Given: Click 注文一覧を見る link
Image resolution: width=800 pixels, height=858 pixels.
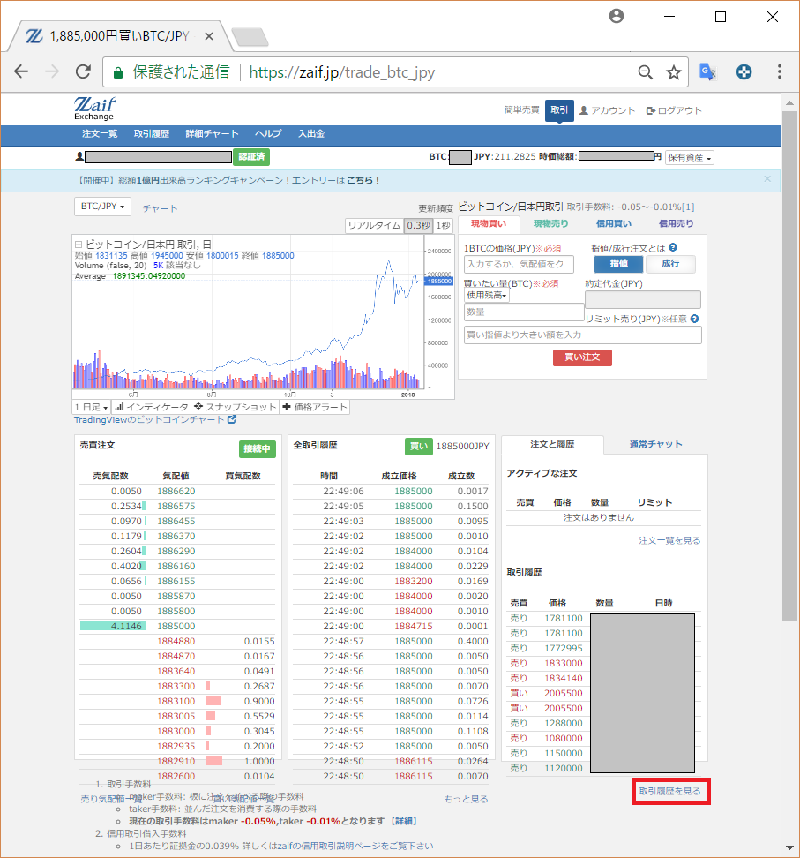Looking at the screenshot, I should click(x=669, y=540).
